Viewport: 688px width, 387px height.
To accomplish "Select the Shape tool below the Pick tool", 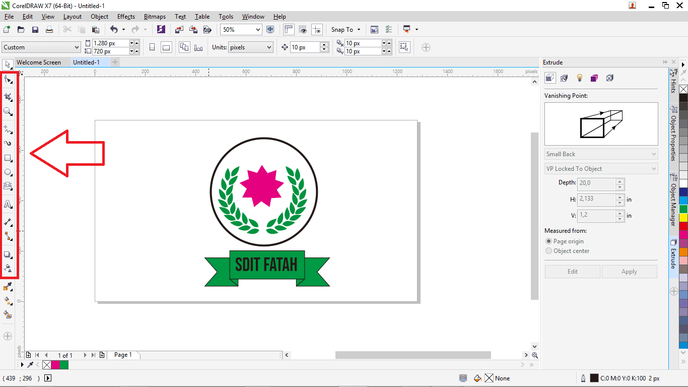I will (x=8, y=79).
